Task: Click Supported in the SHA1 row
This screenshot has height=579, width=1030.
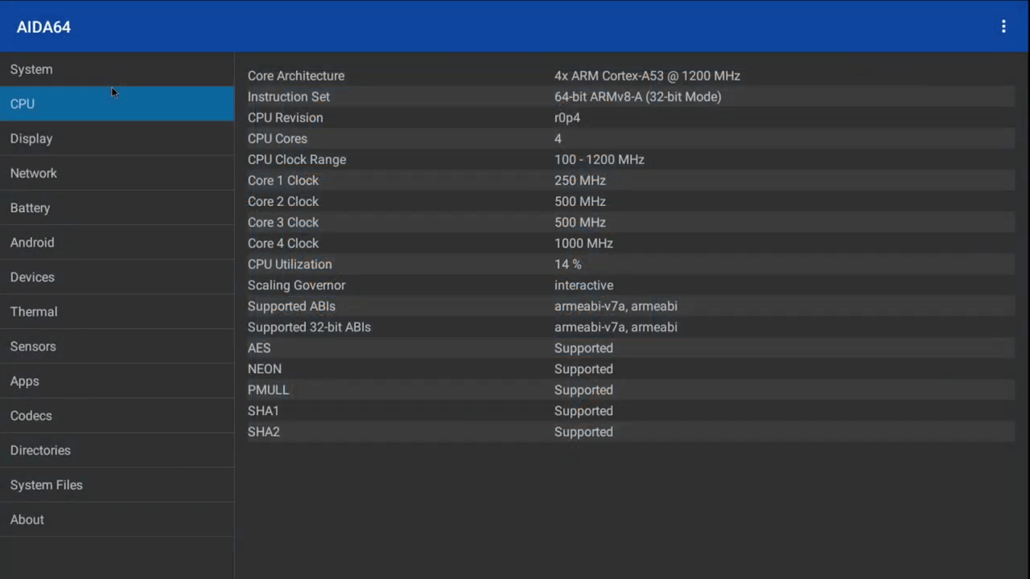Action: coord(583,410)
